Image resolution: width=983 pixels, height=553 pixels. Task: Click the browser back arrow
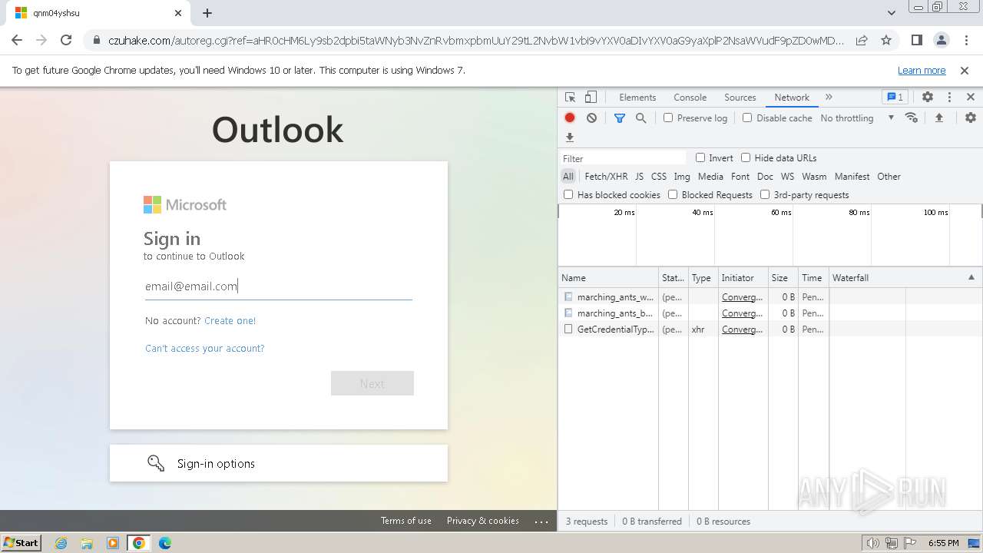(17, 40)
